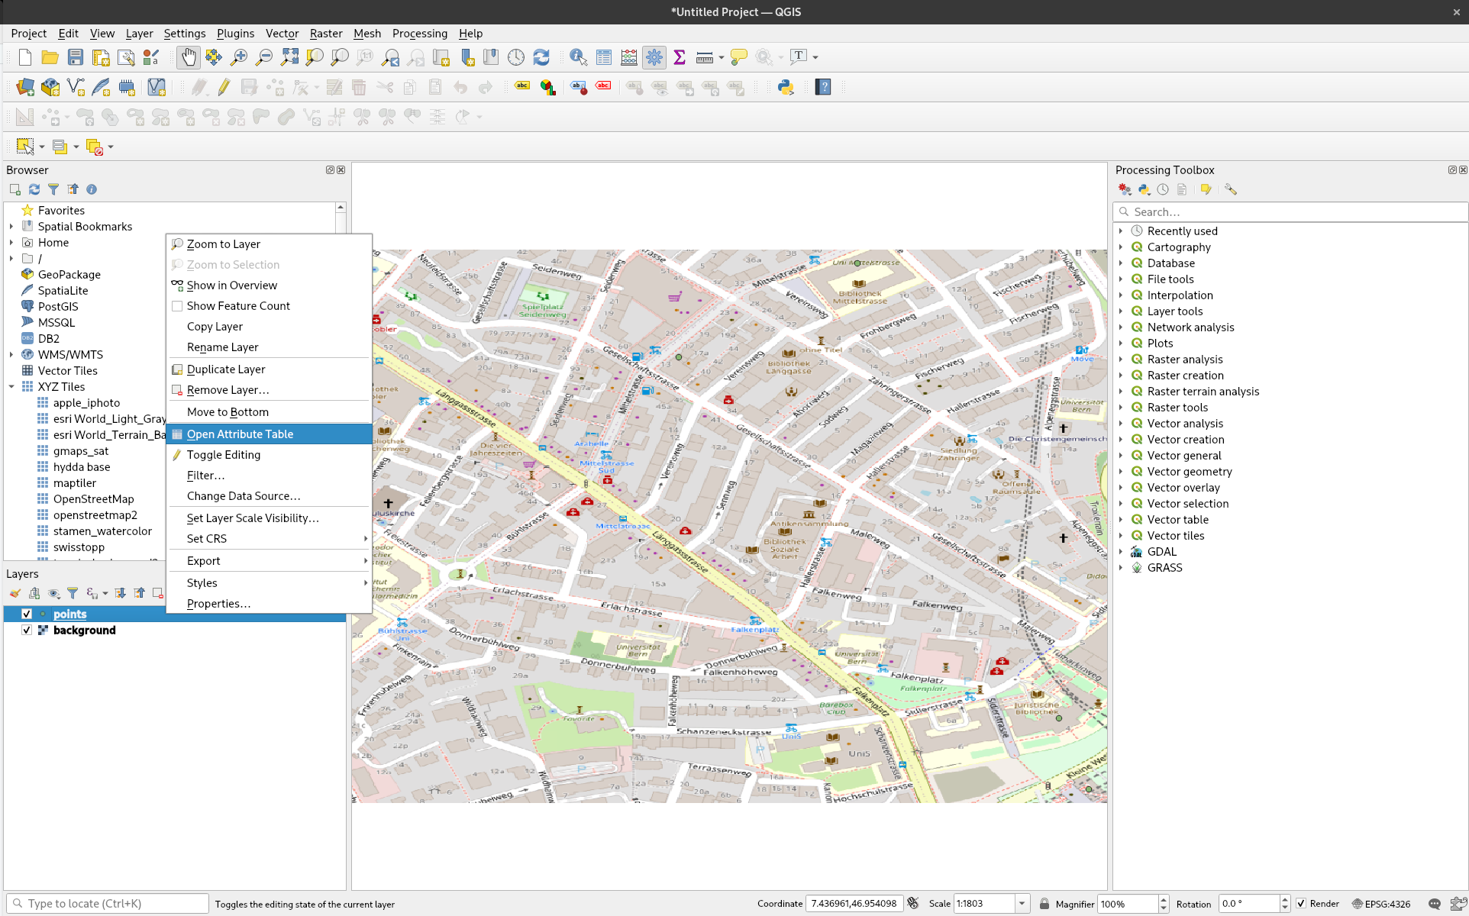Click the Identify Features tool icon

pyautogui.click(x=578, y=57)
